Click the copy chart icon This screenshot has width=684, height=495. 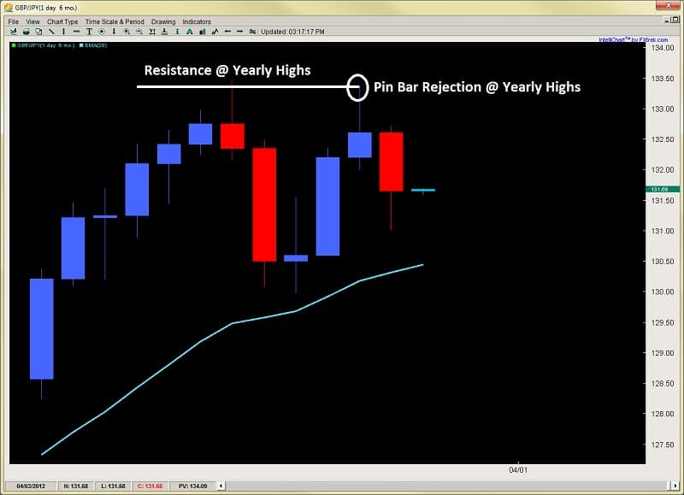click(38, 32)
